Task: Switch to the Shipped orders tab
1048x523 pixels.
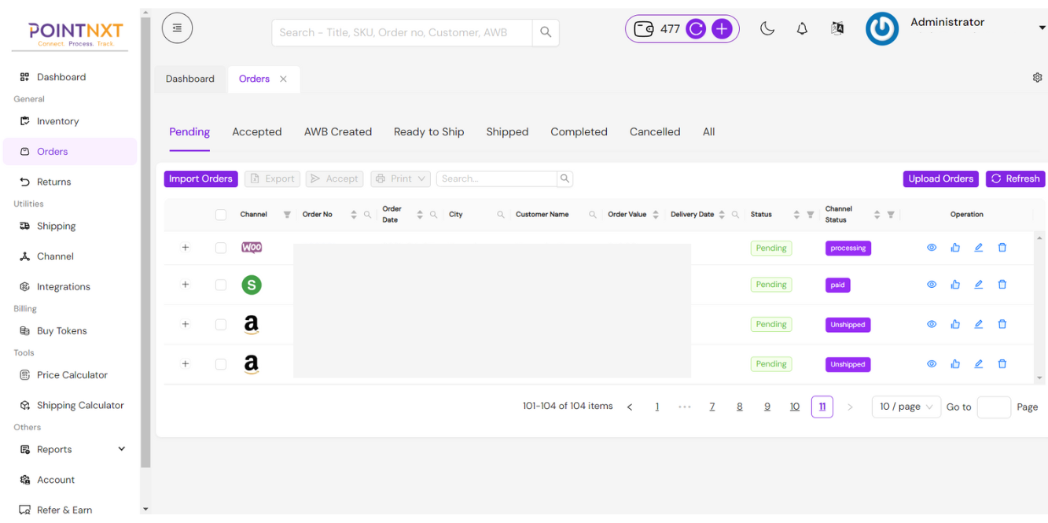Action: pyautogui.click(x=507, y=132)
